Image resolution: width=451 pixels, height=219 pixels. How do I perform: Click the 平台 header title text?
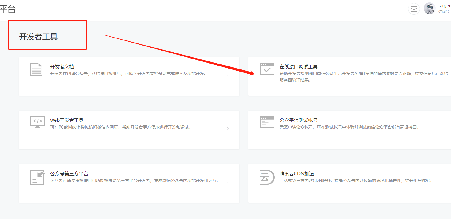pos(7,9)
